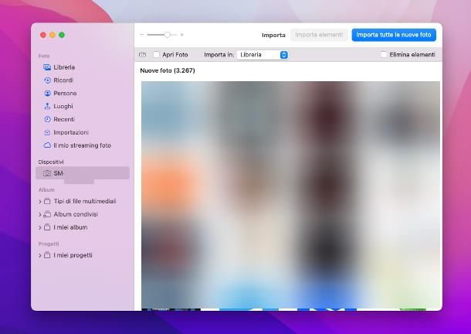
Task: Select the Libreria label in sidebar
Action: (64, 67)
